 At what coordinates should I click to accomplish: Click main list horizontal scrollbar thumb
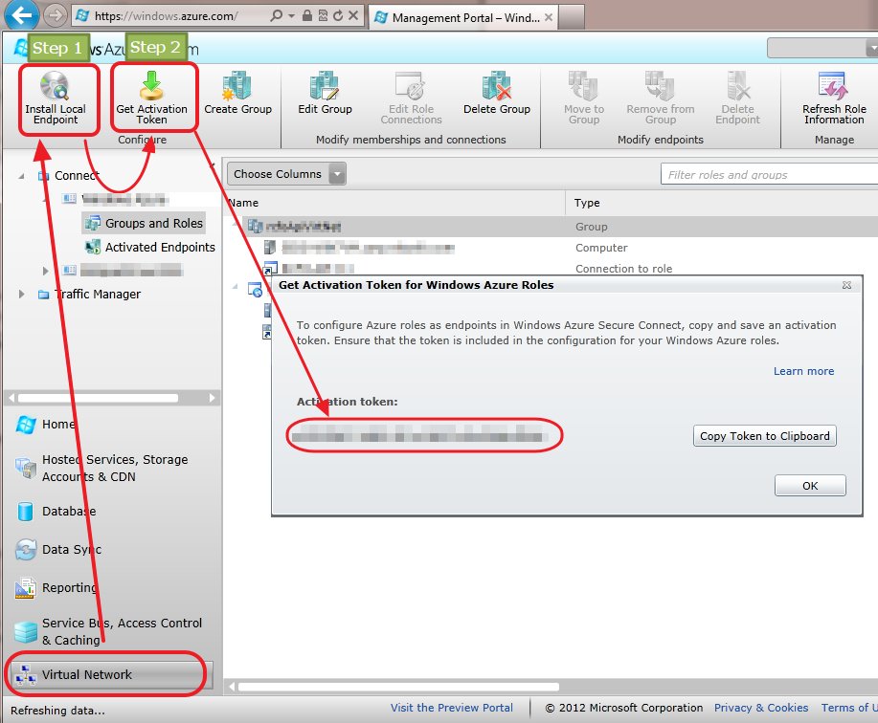pyautogui.click(x=398, y=687)
